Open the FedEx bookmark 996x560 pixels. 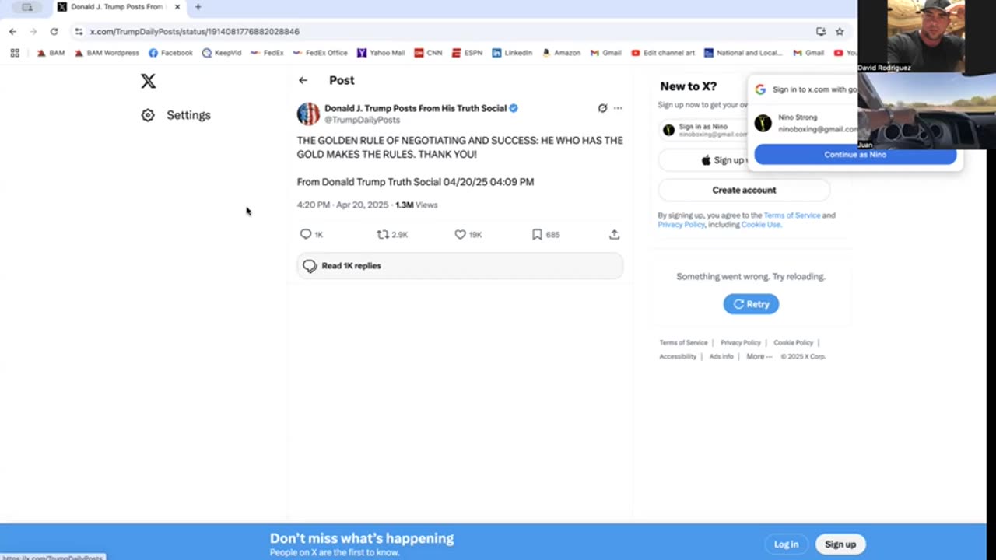pyautogui.click(x=267, y=53)
